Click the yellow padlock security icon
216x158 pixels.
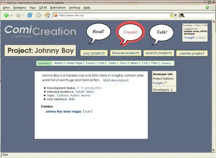point(171,15)
